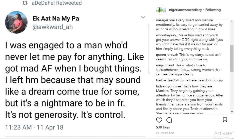Open the Ek Aat Na My Pa profile picture
The width and height of the screenshot is (234, 139).
tap(16, 22)
